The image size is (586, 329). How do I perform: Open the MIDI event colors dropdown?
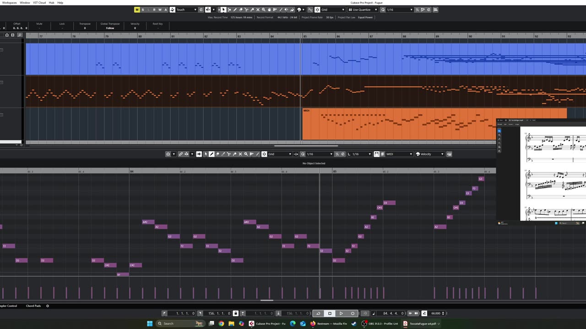(x=399, y=154)
